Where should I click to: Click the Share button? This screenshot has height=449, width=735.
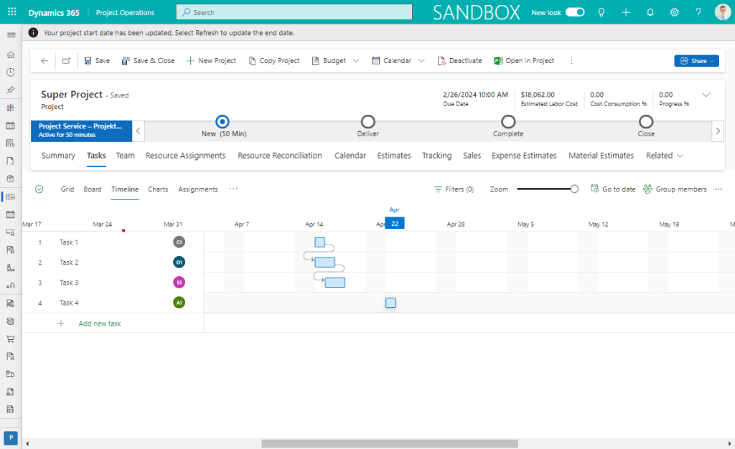click(696, 61)
